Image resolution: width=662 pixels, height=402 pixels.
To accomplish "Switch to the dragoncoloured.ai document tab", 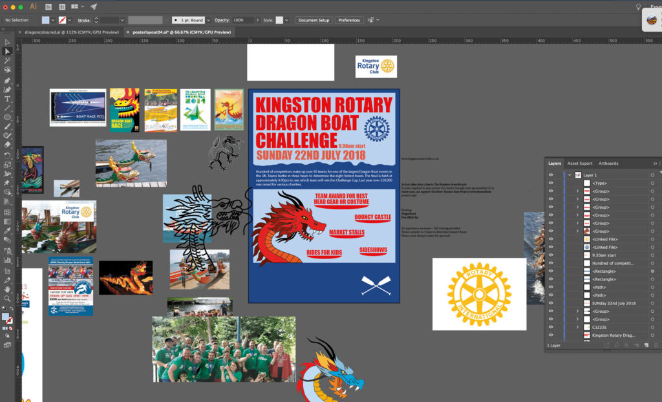I will pyautogui.click(x=72, y=32).
